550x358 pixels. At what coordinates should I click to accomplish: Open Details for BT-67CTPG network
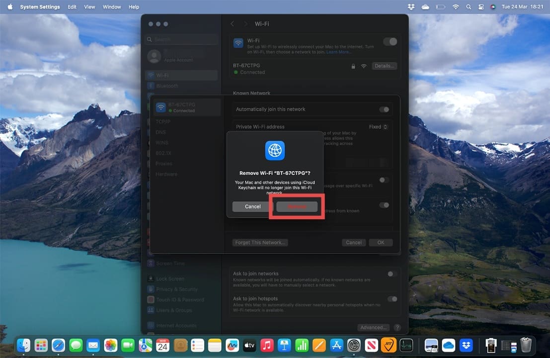point(384,66)
